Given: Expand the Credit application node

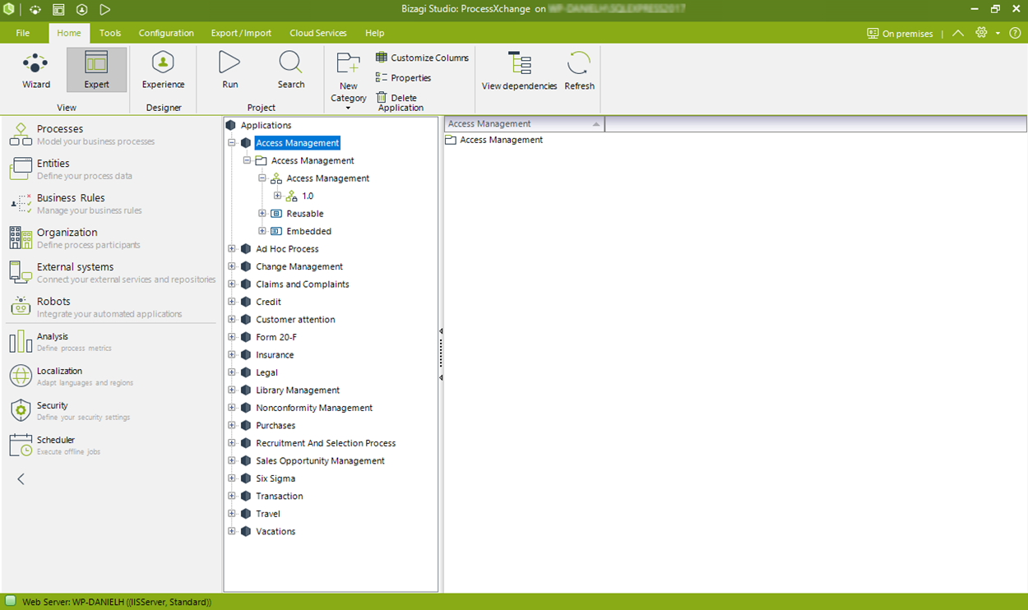Looking at the screenshot, I should point(232,302).
